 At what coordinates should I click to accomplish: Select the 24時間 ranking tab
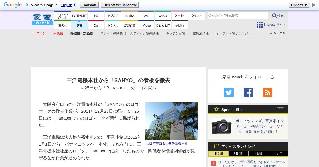click(x=238, y=154)
